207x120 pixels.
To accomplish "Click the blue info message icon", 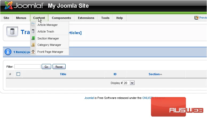I will click(8, 52).
